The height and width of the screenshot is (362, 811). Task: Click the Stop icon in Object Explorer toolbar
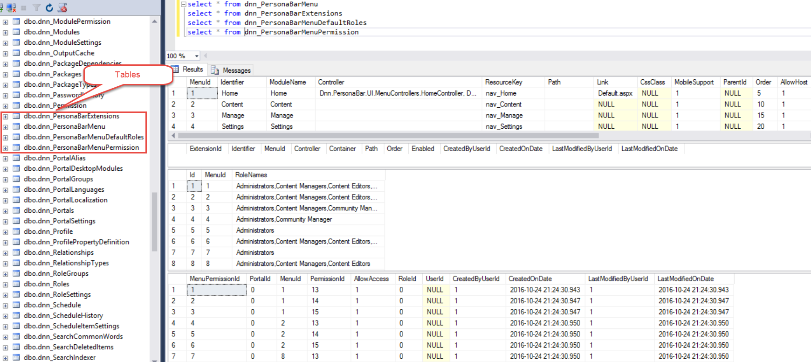pyautogui.click(x=23, y=8)
